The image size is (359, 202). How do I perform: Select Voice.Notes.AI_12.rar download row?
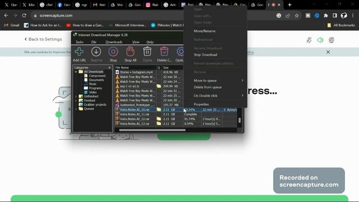pos(176,119)
